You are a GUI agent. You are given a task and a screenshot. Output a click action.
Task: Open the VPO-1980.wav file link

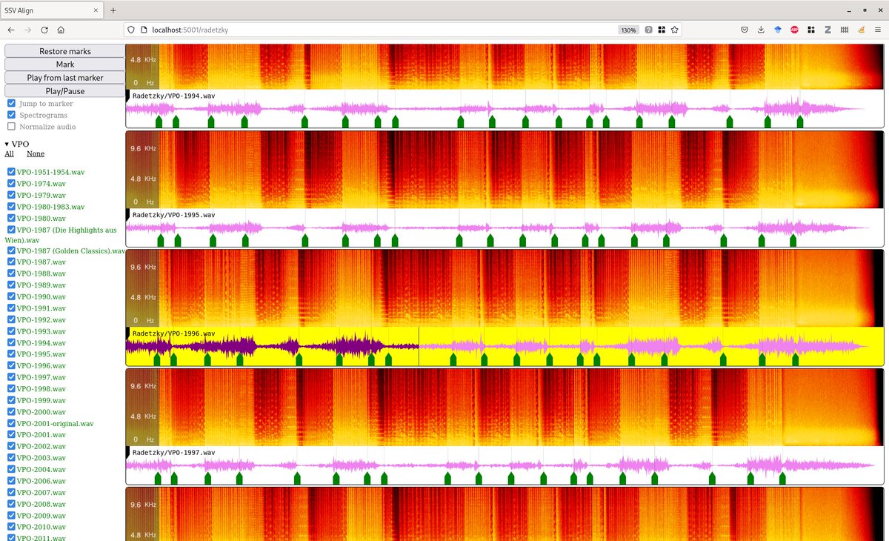pos(41,219)
